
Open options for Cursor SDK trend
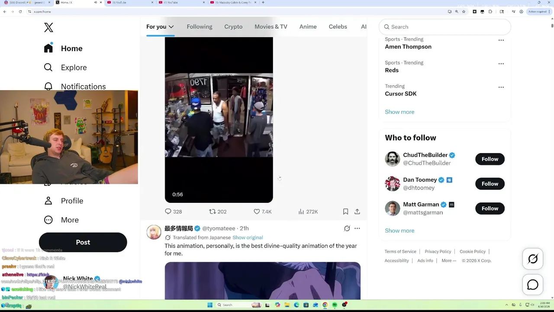click(x=501, y=87)
